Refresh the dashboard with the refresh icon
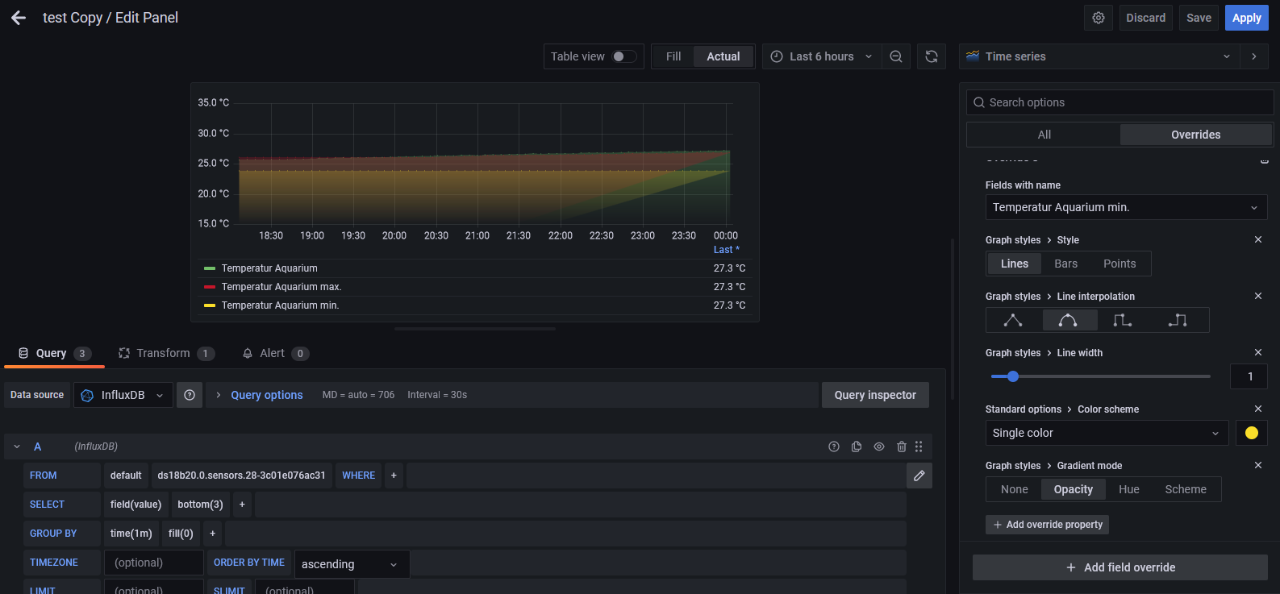 click(931, 56)
